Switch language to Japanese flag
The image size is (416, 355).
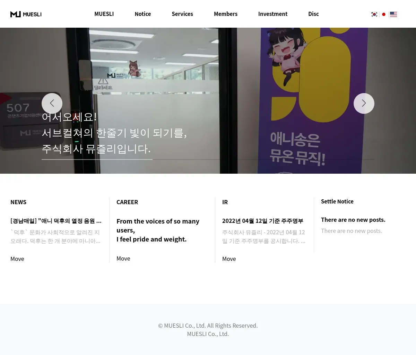(x=384, y=14)
